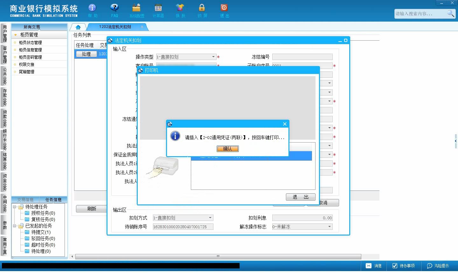Click the 扣划利息 amount field
The width and height of the screenshot is (458, 273).
pos(302,218)
